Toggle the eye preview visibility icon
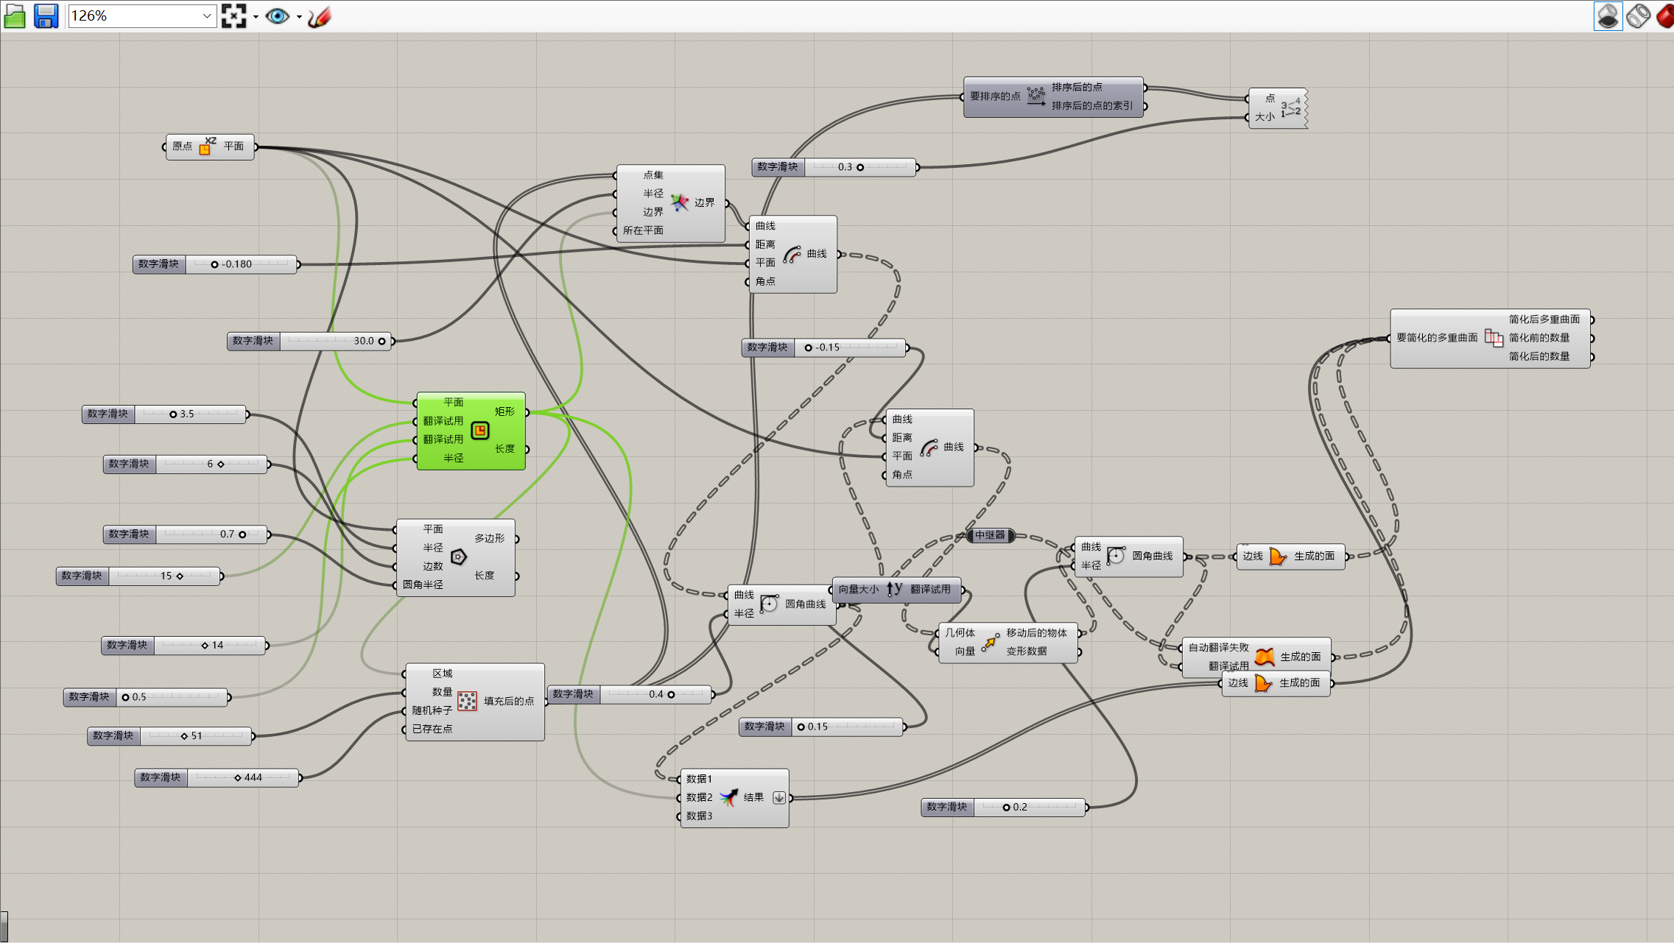 click(277, 15)
